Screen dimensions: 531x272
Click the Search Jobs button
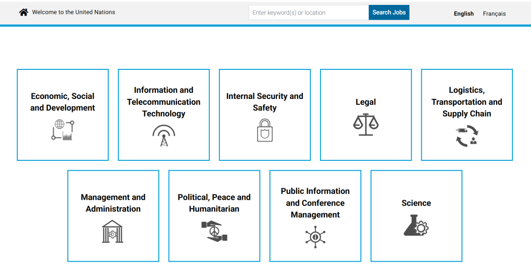pyautogui.click(x=389, y=12)
